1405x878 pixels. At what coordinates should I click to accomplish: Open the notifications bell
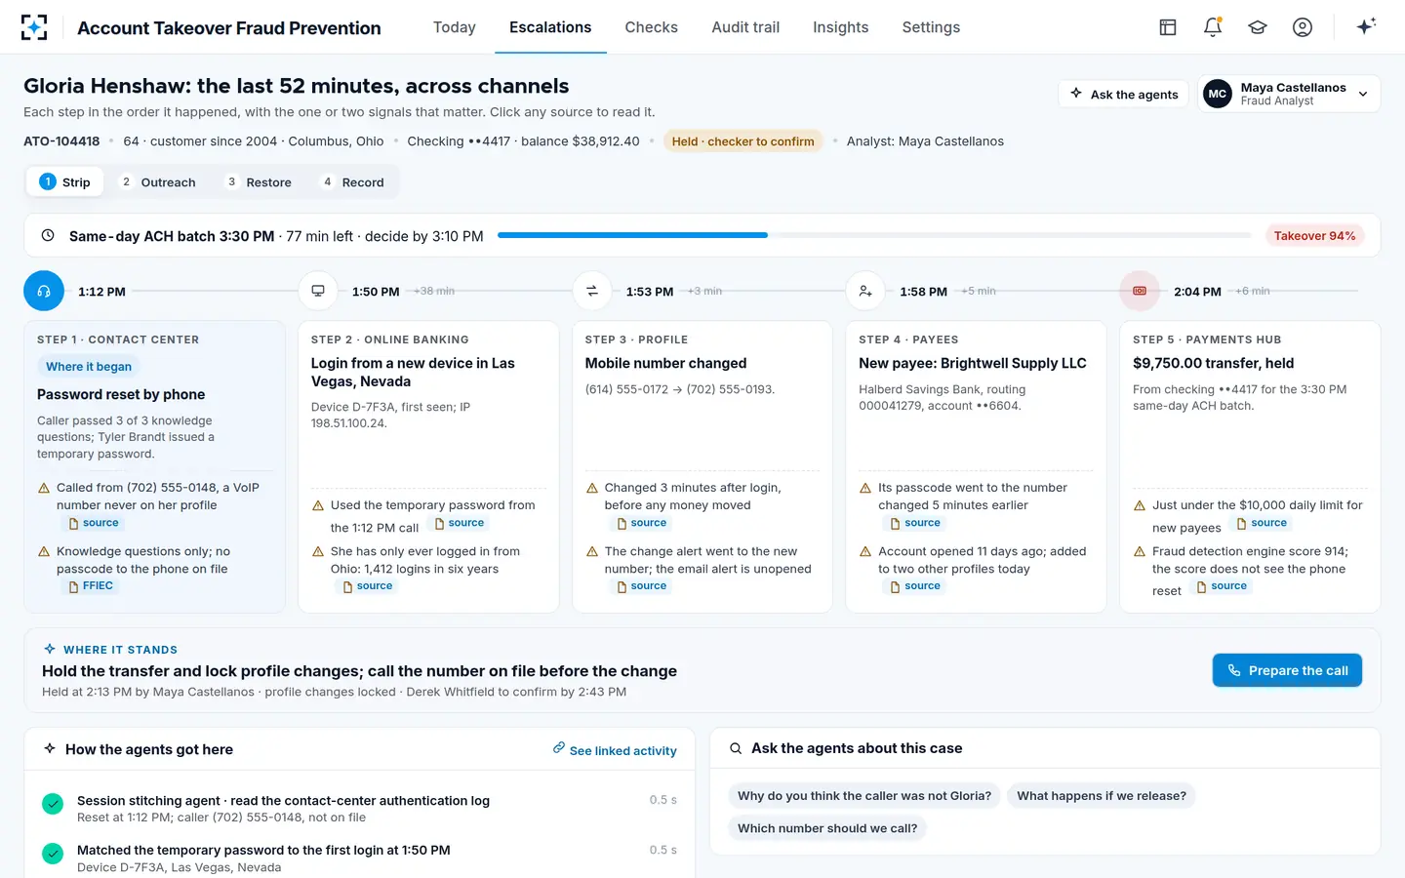click(x=1213, y=27)
